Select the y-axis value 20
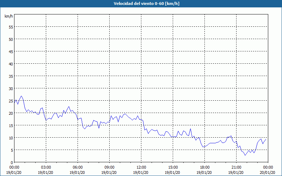The image size is (282, 176). [x=11, y=113]
